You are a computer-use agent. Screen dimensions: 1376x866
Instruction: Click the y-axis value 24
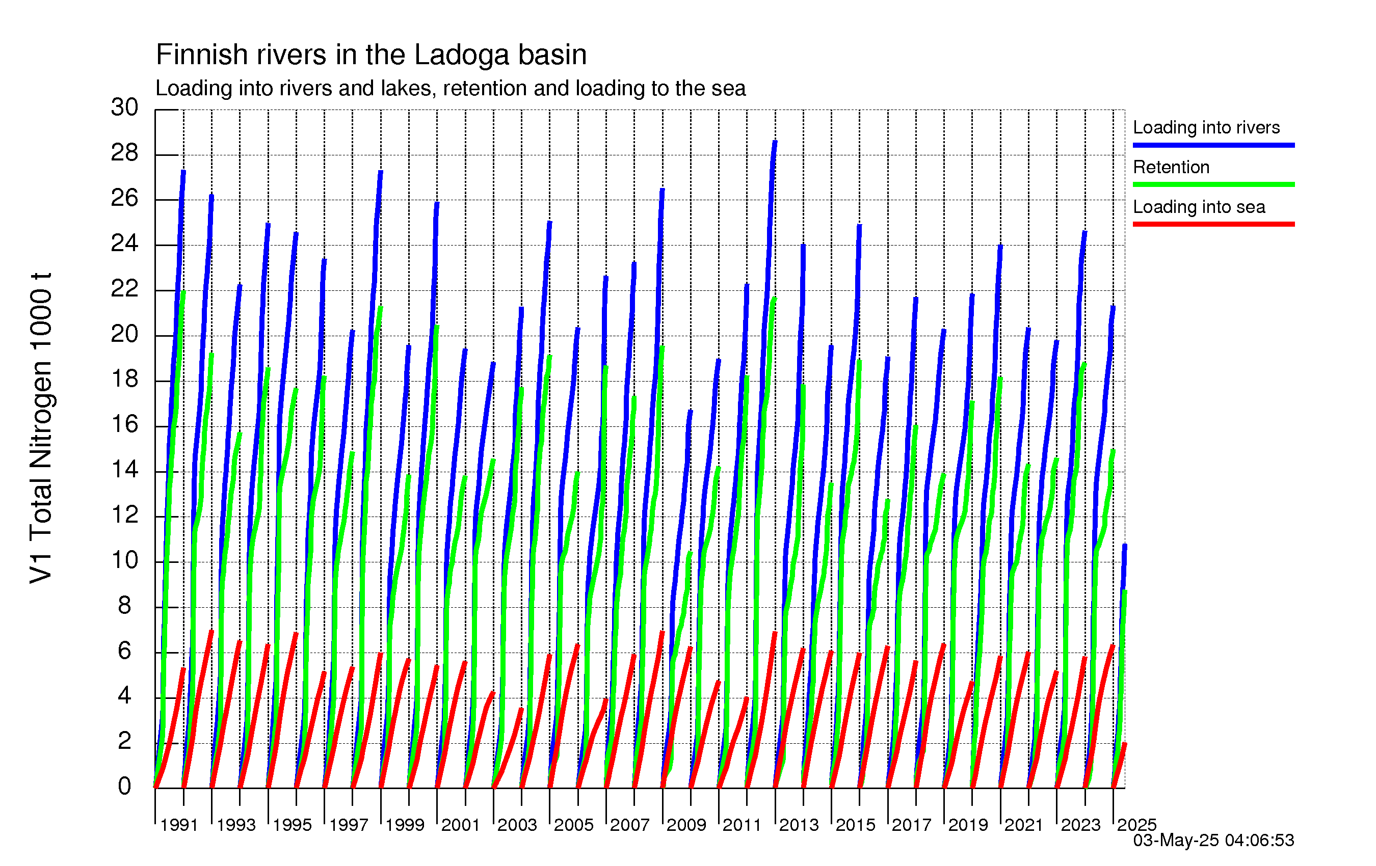point(124,243)
